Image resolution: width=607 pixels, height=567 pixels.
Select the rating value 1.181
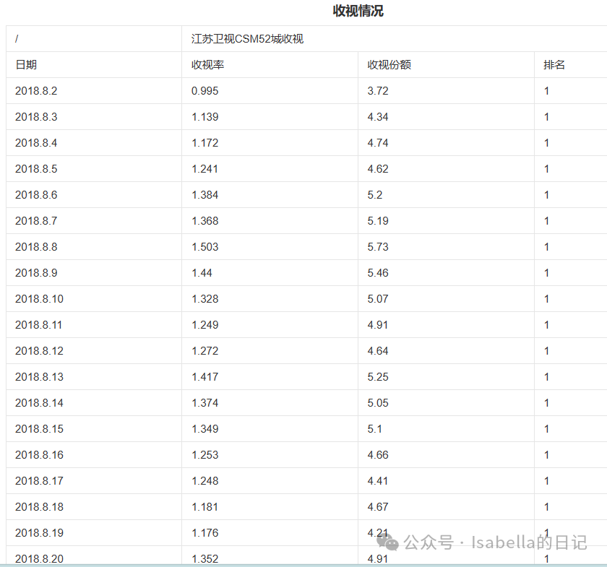click(205, 506)
